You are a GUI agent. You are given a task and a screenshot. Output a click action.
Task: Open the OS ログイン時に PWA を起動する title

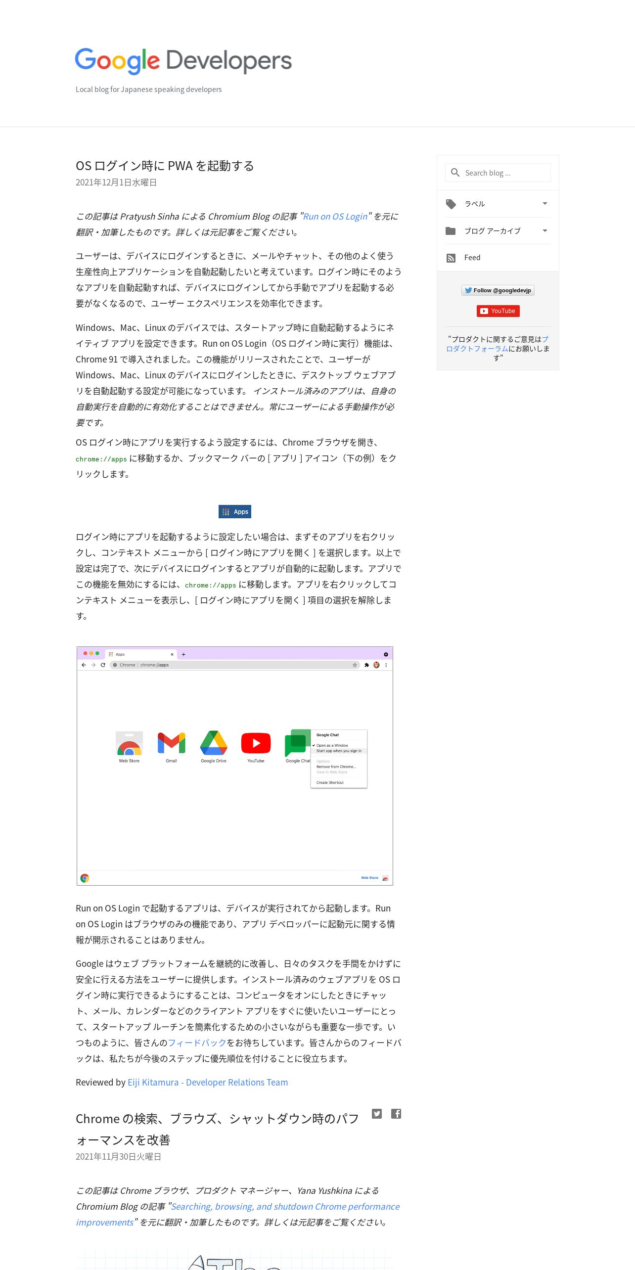coord(165,166)
